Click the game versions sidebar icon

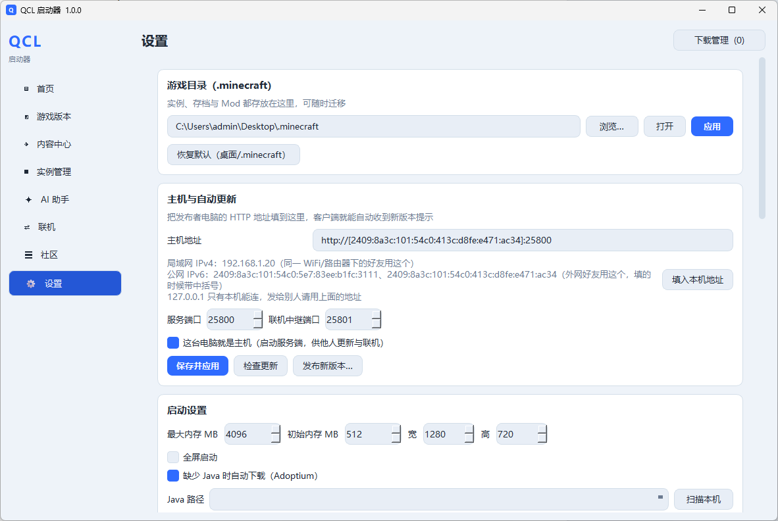click(26, 116)
